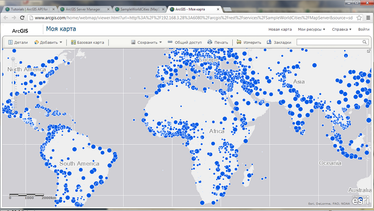Viewport: 374px width, 211px height.
Task: Click the zoom-out button below the slider
Action: (13, 112)
